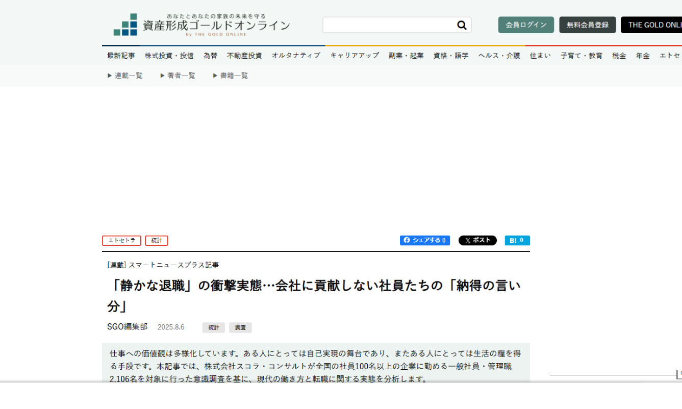Open the 株式投資・投信 navigation tab
The image size is (682, 409).
(x=169, y=56)
